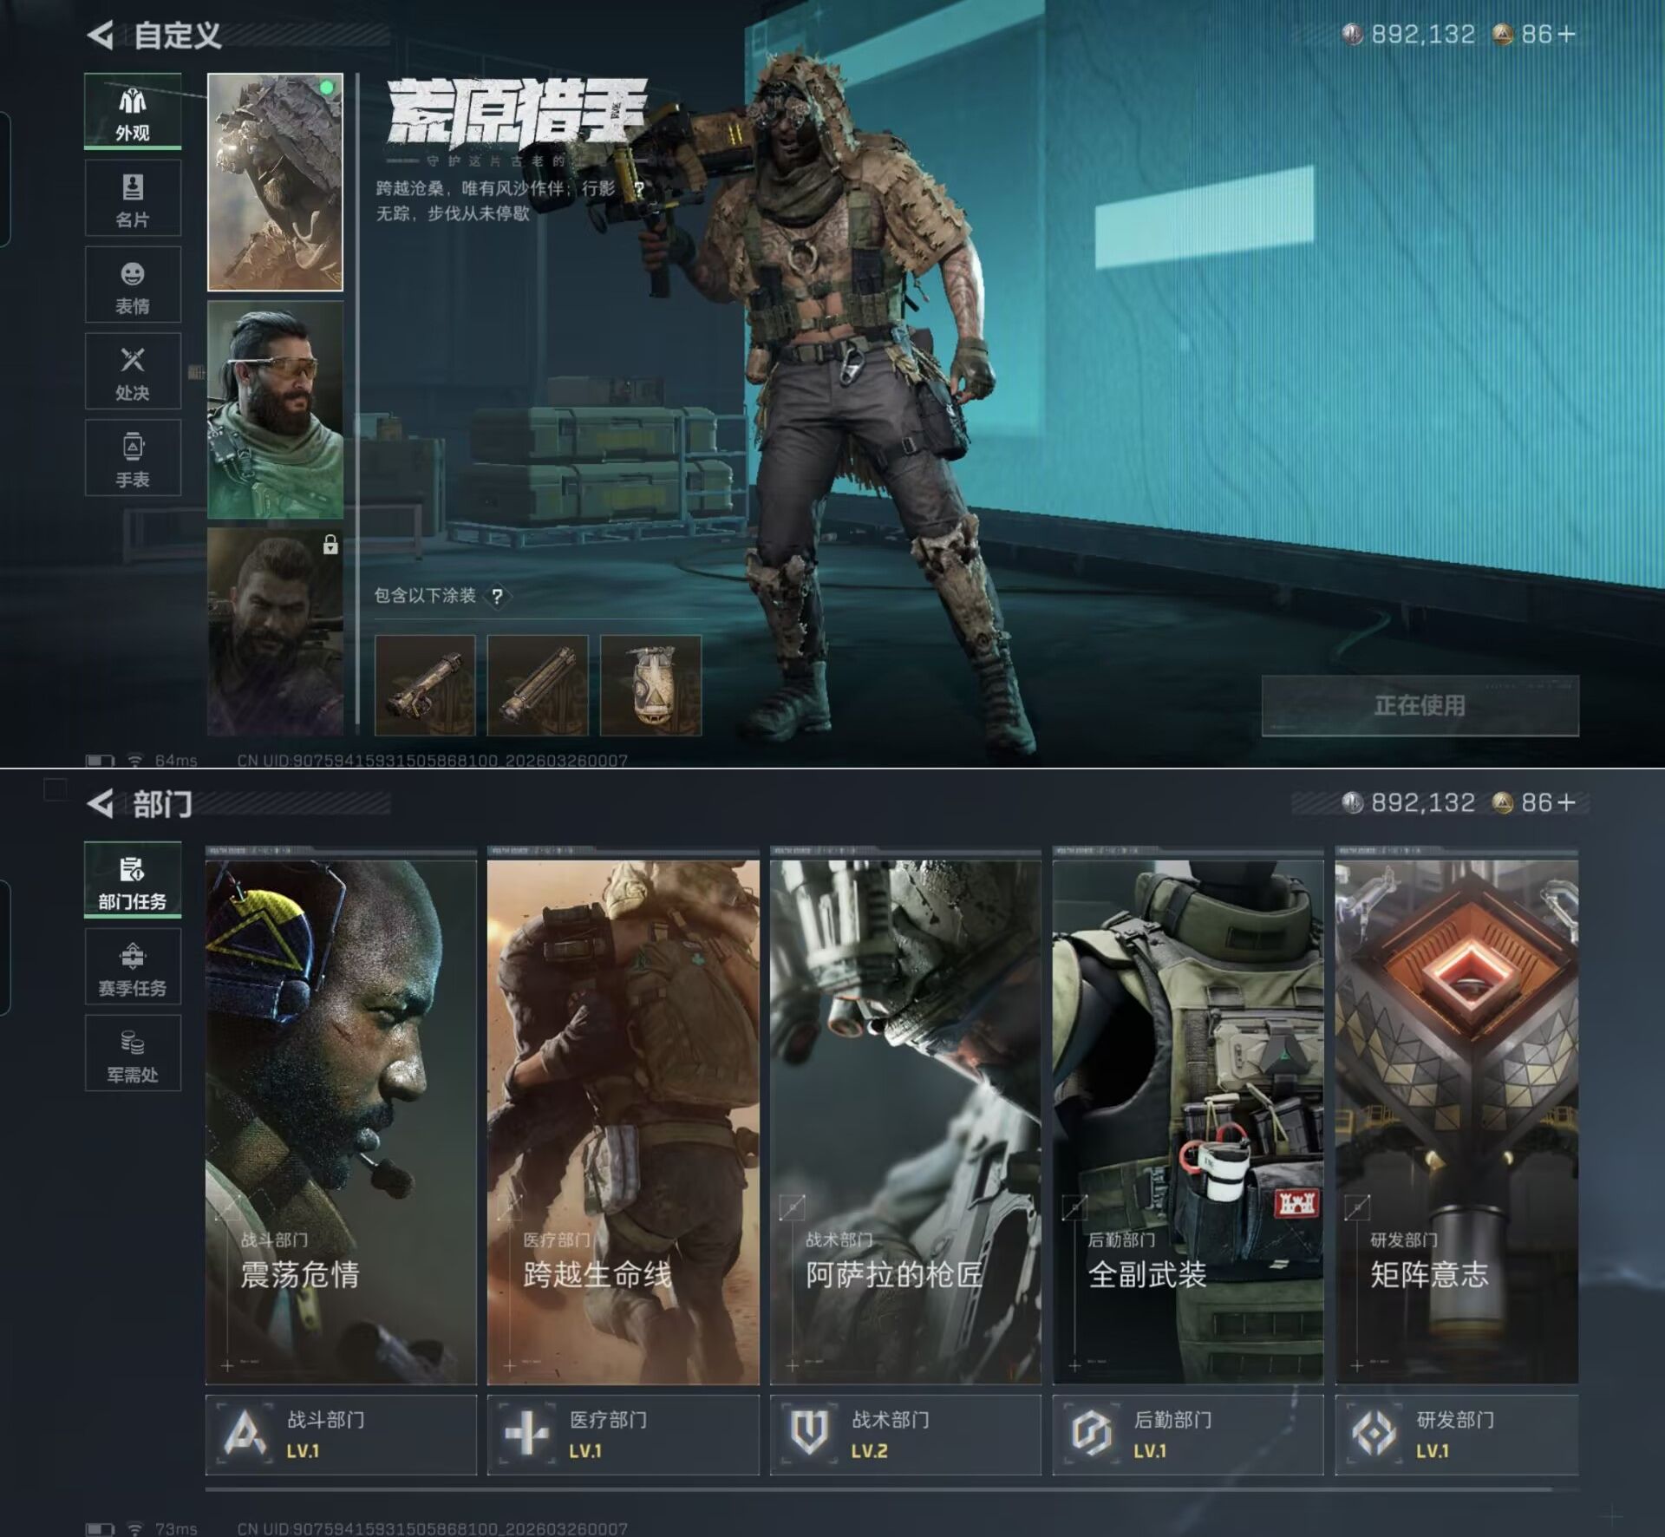Click the grenade paint thumbnail

coord(650,685)
